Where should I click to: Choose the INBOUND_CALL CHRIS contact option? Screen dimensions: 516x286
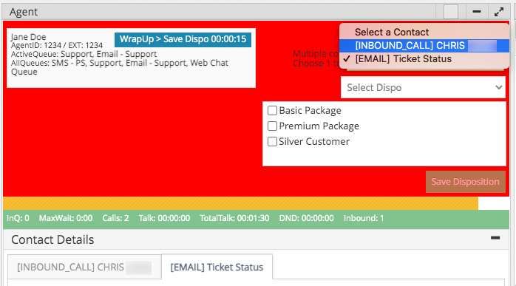coord(424,45)
